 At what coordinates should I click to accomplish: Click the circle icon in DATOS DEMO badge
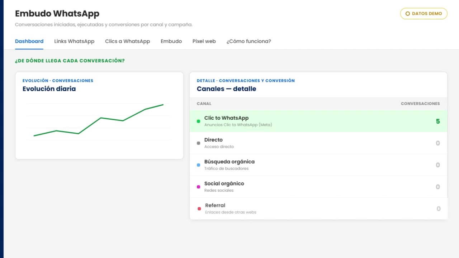407,14
